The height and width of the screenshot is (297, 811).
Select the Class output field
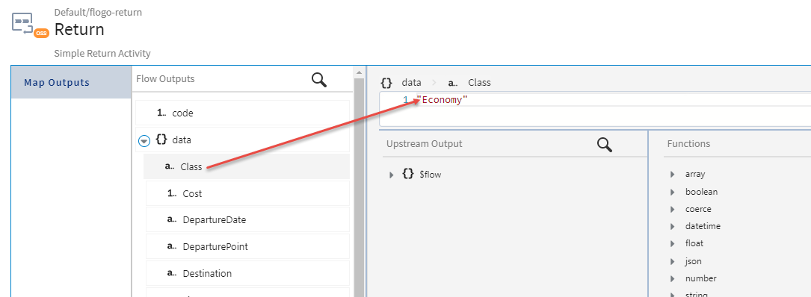(x=246, y=166)
